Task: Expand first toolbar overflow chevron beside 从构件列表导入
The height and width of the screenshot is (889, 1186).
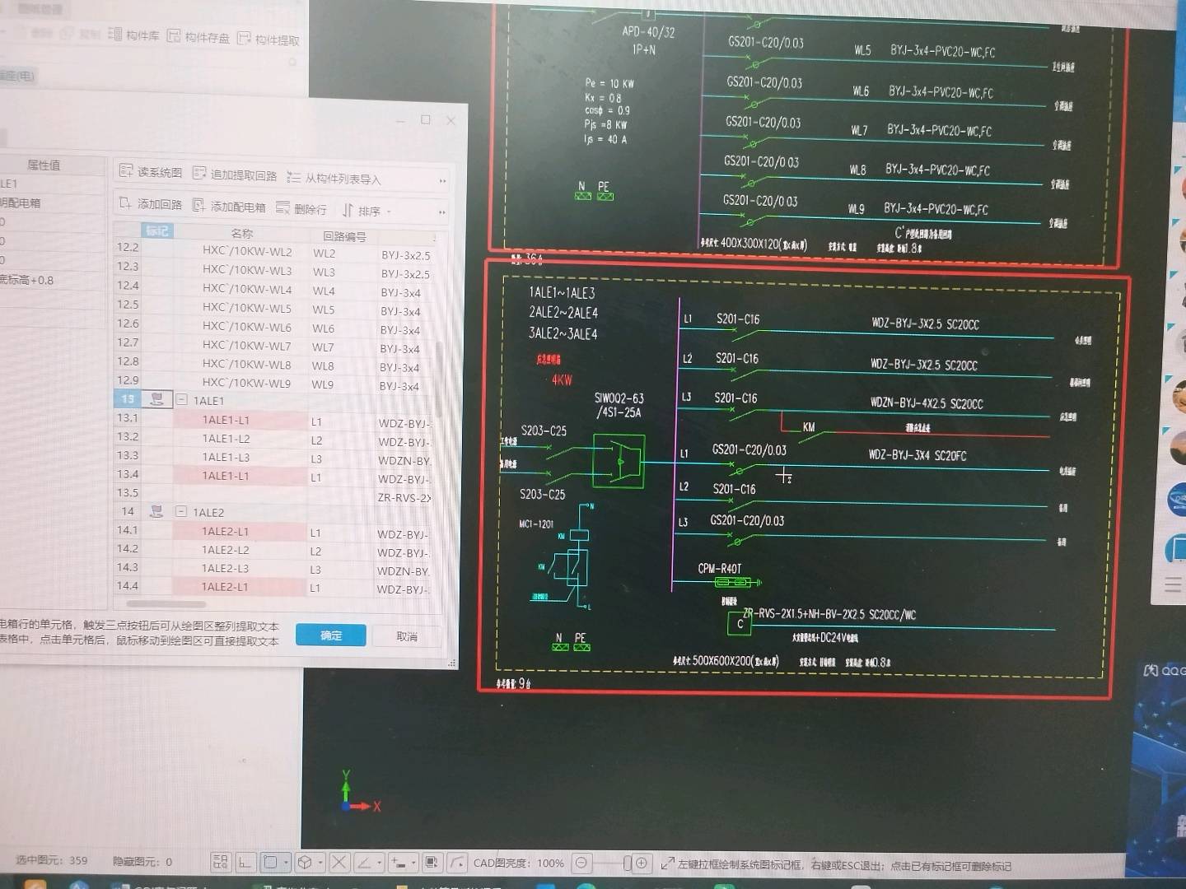Action: point(443,180)
